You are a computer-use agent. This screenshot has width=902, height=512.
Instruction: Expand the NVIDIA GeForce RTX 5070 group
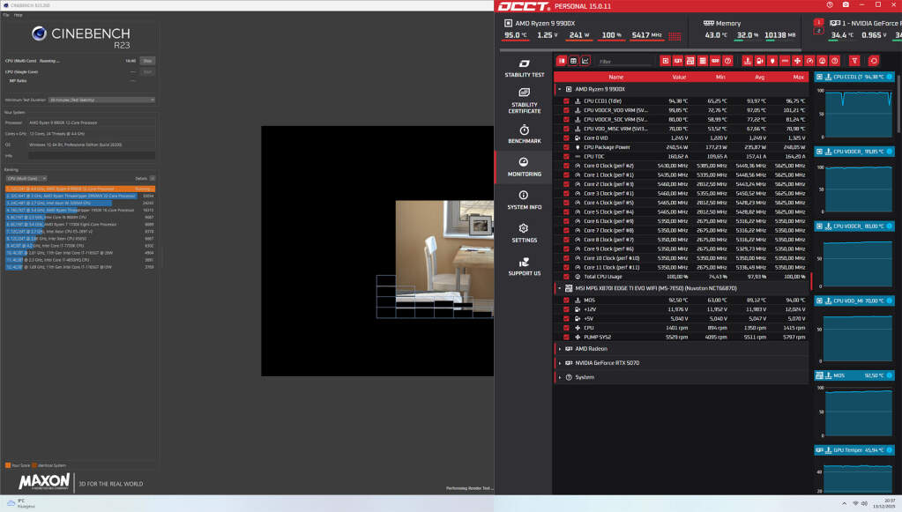click(559, 363)
